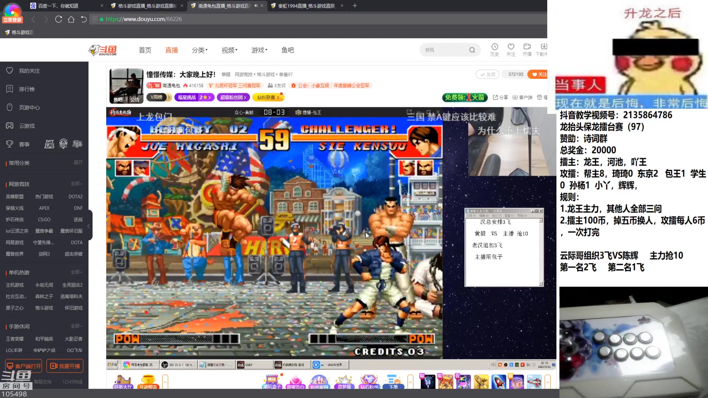Image resolution: width=708 pixels, height=398 pixels.
Task: Click the site search input box
Action: pyautogui.click(x=444, y=50)
